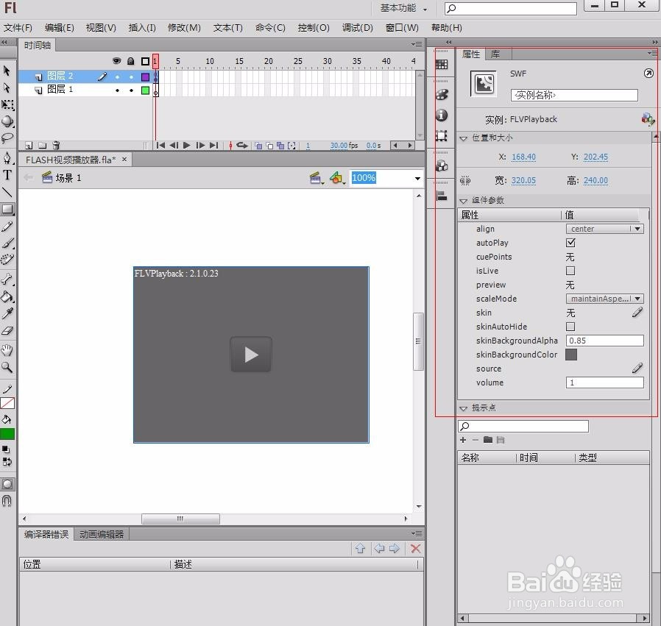This screenshot has width=661, height=626.
Task: Toggle outline color box for 图层 2
Action: click(x=146, y=77)
